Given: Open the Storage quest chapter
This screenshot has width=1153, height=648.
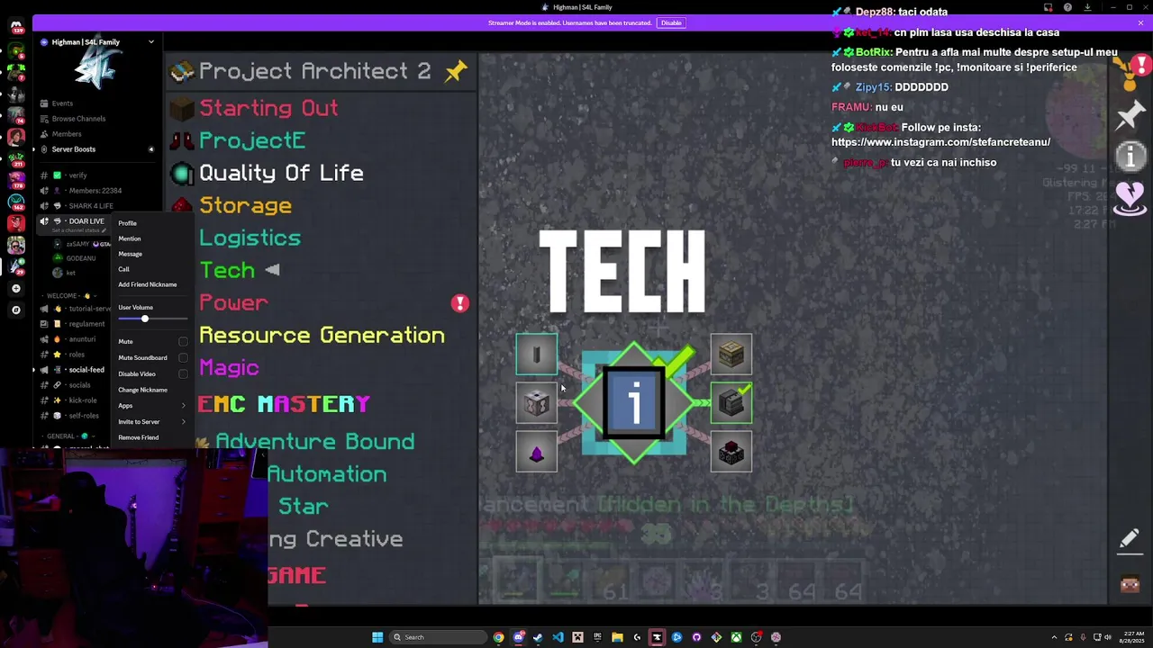Looking at the screenshot, I should (245, 205).
